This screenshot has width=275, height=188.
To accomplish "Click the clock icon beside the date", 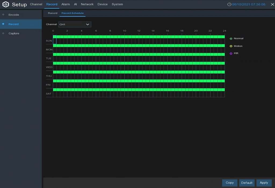I will pyautogui.click(x=229, y=4).
